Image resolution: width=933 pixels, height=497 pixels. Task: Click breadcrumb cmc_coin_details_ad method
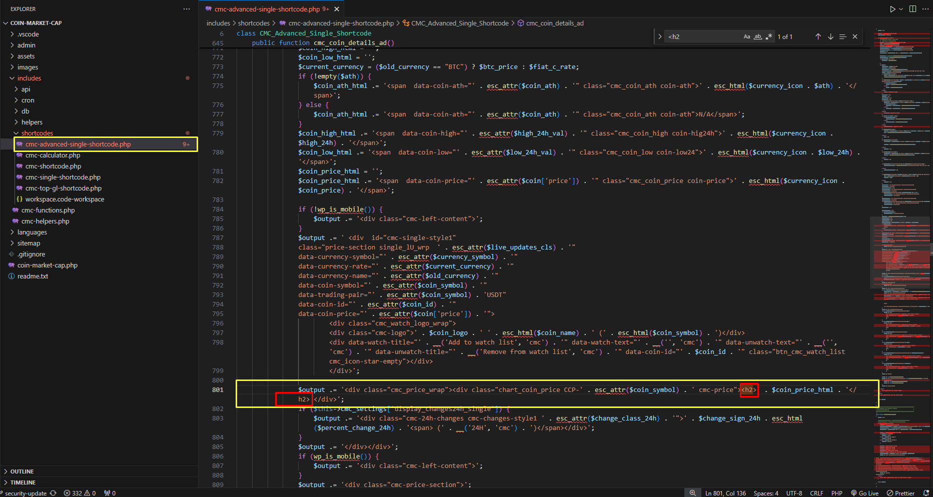pyautogui.click(x=550, y=23)
